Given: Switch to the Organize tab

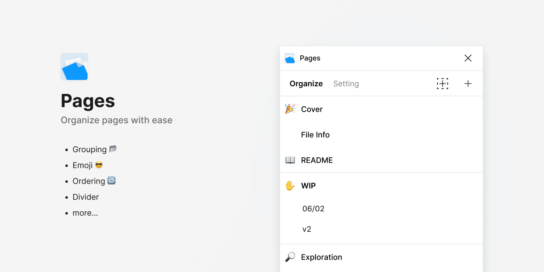Looking at the screenshot, I should point(306,84).
